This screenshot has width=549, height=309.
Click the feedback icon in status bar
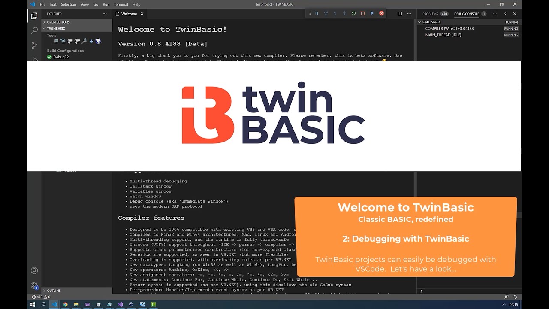tap(507, 297)
